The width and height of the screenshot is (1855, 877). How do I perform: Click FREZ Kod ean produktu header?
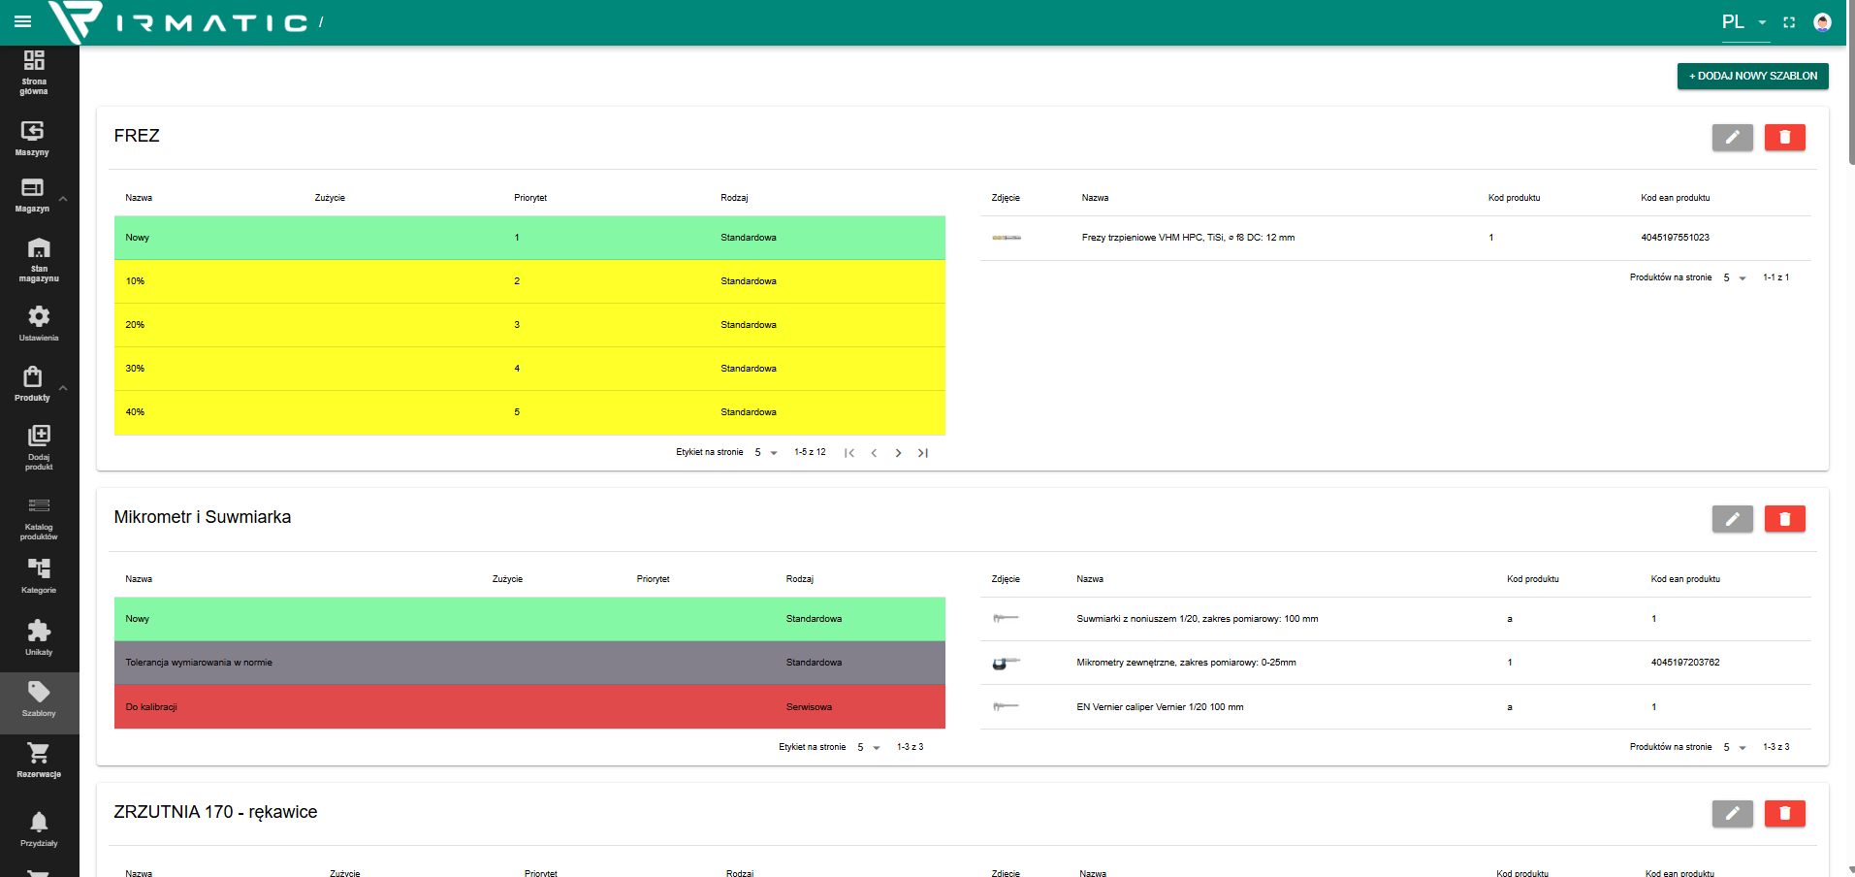1675,198
